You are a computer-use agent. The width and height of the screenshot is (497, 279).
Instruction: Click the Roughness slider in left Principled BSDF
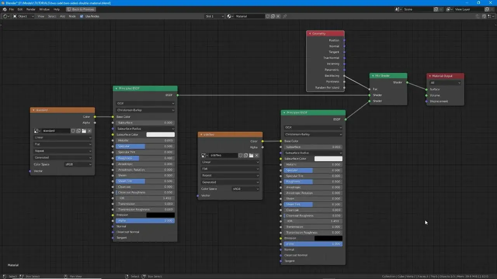[x=144, y=158]
